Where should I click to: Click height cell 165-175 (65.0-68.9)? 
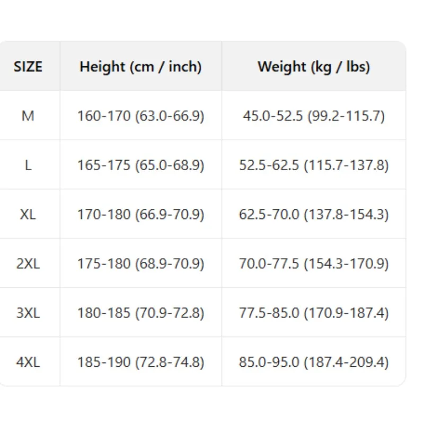(140, 165)
